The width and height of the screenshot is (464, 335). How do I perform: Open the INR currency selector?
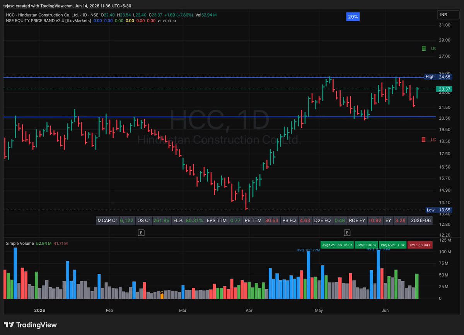pyautogui.click(x=448, y=15)
